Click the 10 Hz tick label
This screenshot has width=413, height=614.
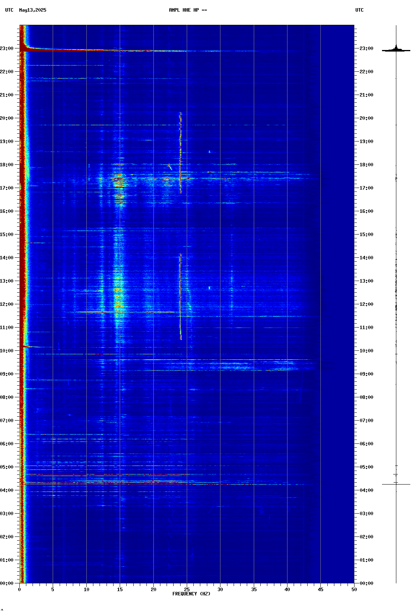tap(86, 590)
